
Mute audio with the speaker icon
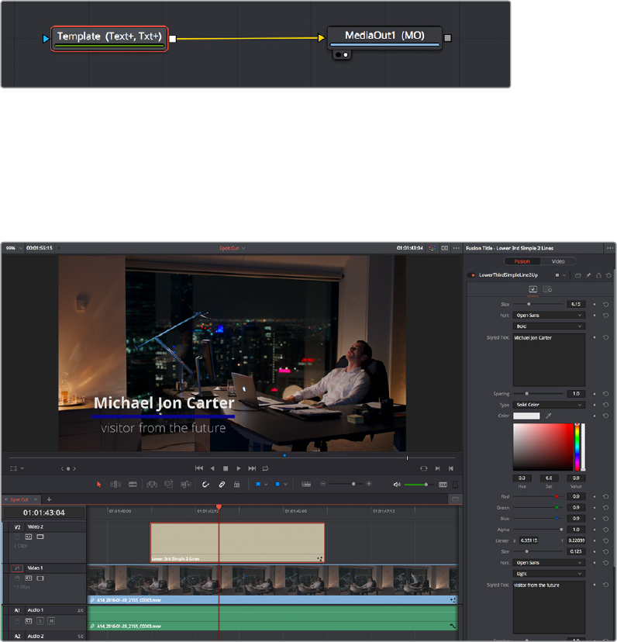point(397,485)
